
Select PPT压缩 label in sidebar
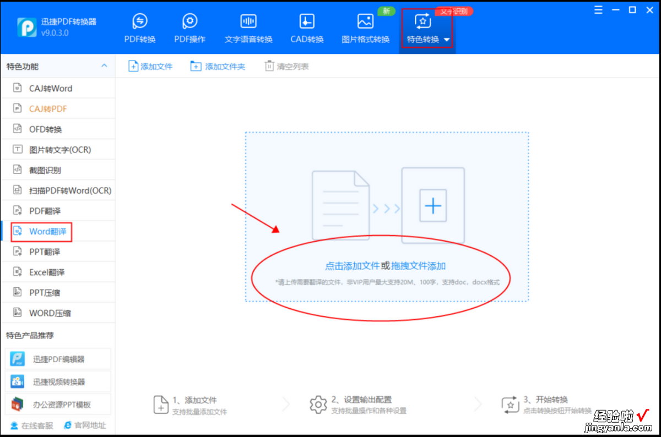(x=45, y=292)
